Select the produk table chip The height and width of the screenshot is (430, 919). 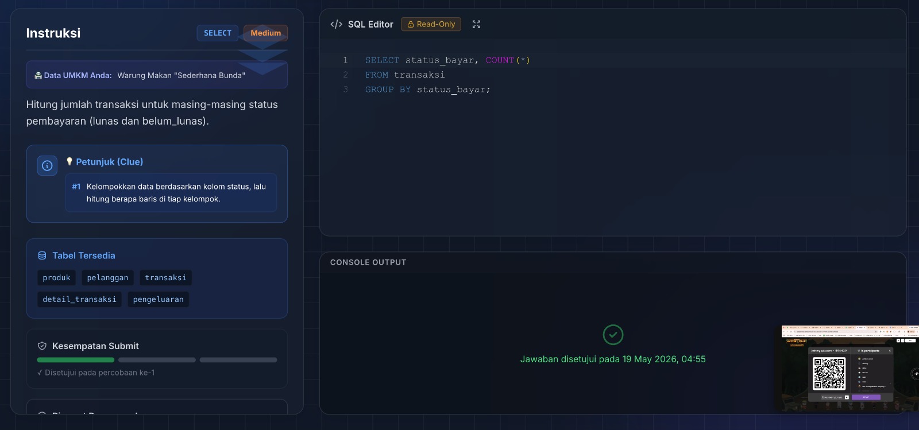point(56,278)
